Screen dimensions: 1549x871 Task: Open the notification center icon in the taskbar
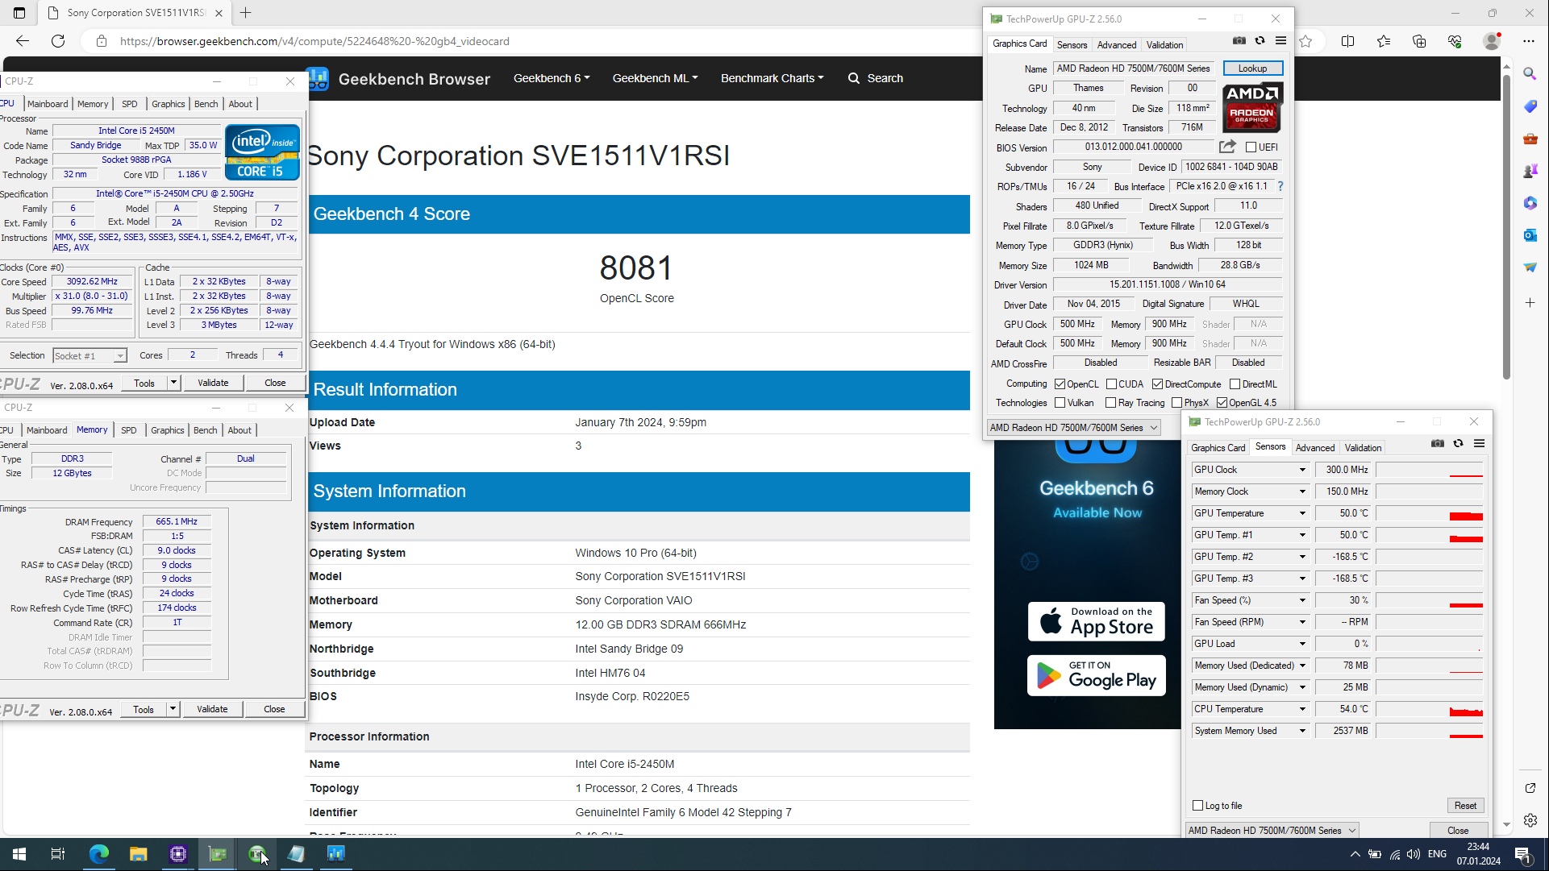[1522, 854]
